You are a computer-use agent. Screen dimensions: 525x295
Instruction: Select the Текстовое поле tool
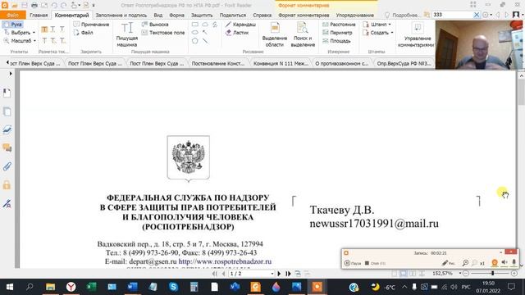[163, 33]
